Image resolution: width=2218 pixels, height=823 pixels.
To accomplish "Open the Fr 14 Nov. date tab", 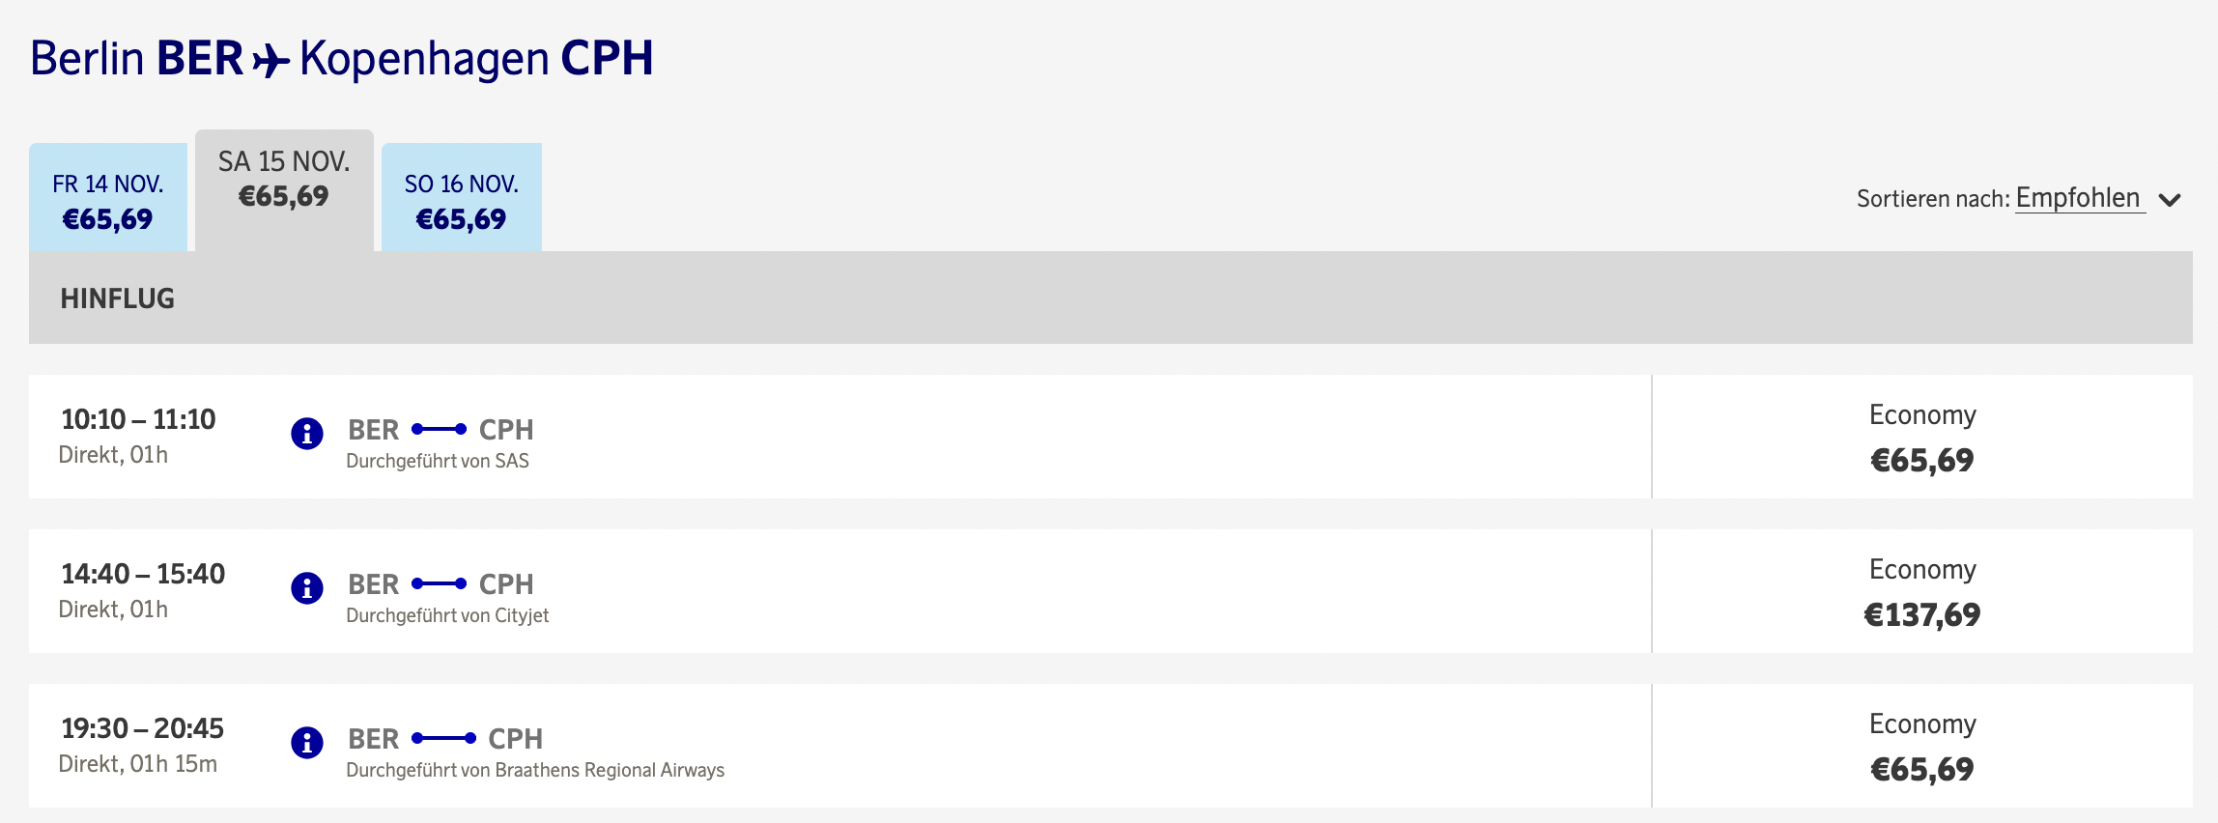I will tap(108, 200).
